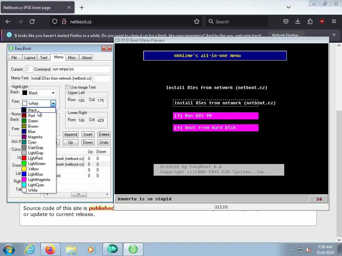The image size is (342, 256).
Task: Pick Magenta in the color dropdown
Action: point(39,137)
